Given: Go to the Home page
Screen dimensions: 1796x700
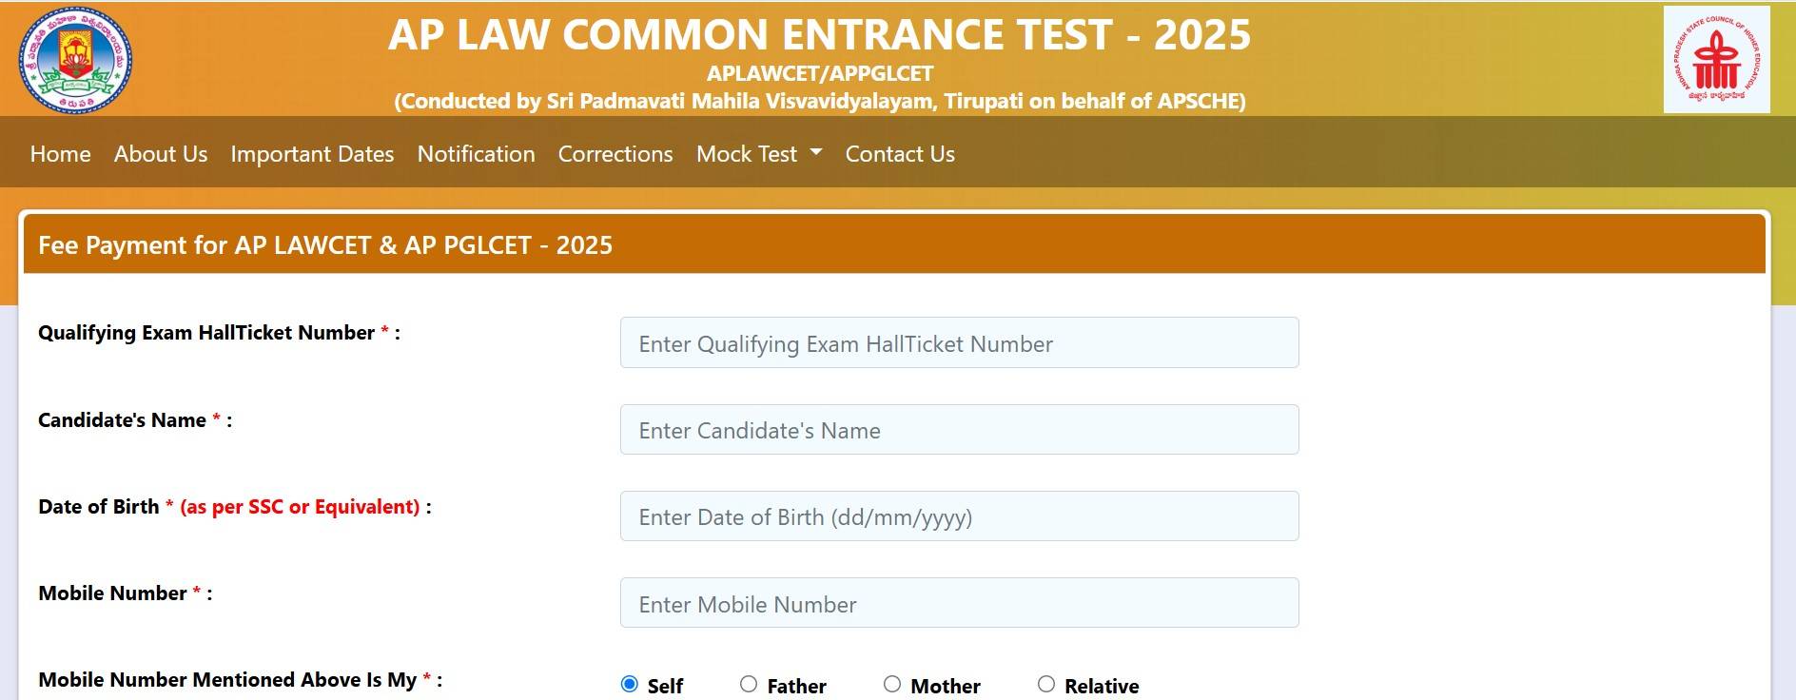Looking at the screenshot, I should pos(61,154).
